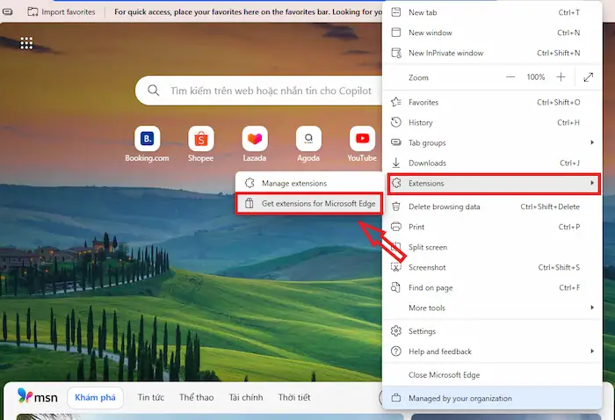The height and width of the screenshot is (420, 615).
Task: Expand the More tools submenu
Action: tap(492, 308)
